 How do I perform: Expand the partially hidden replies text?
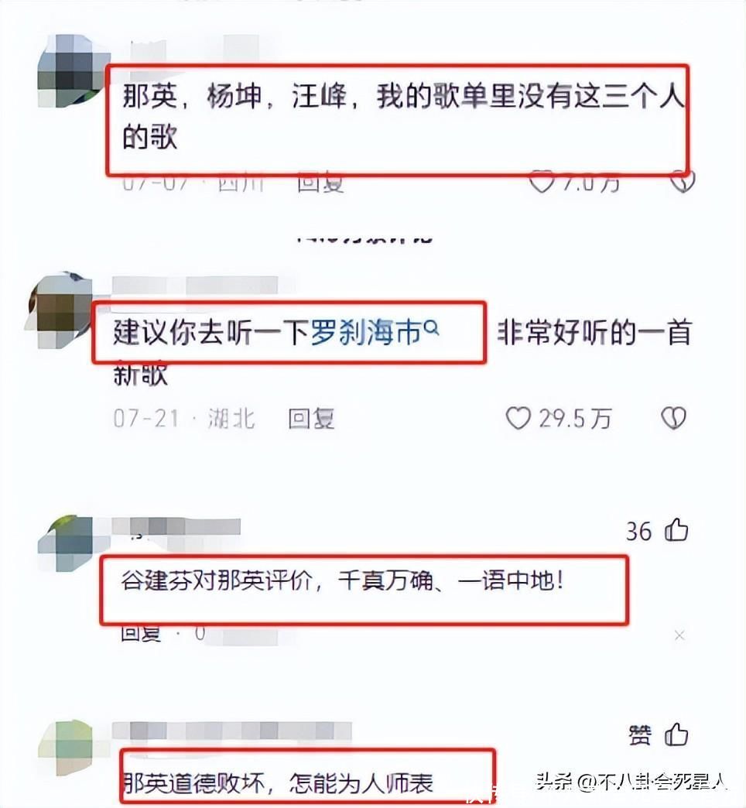pyautogui.click(x=364, y=239)
